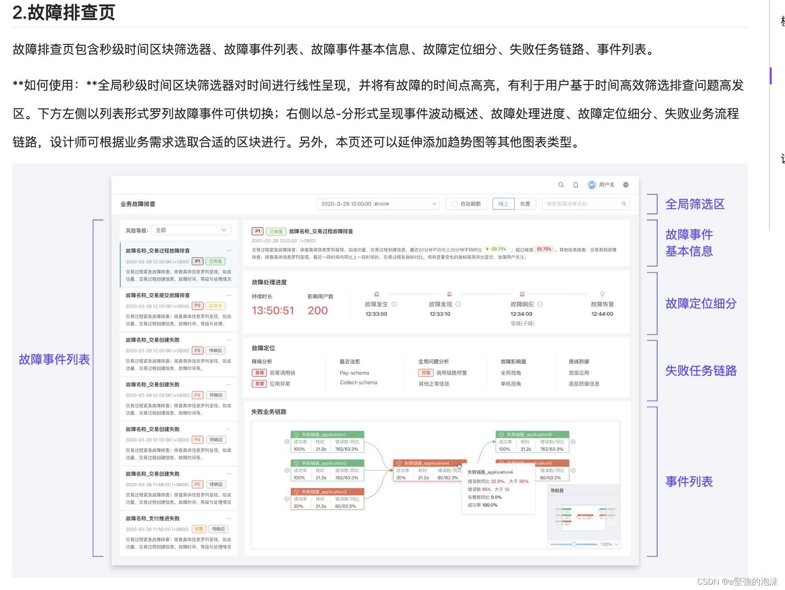
Task: Expand the plus button right of application6
Action: pyautogui.click(x=573, y=470)
